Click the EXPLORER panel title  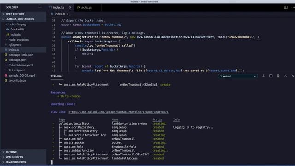tap(12, 7)
